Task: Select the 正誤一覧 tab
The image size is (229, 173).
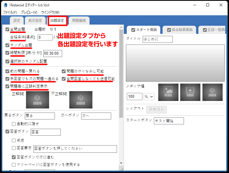Action: tap(212, 30)
